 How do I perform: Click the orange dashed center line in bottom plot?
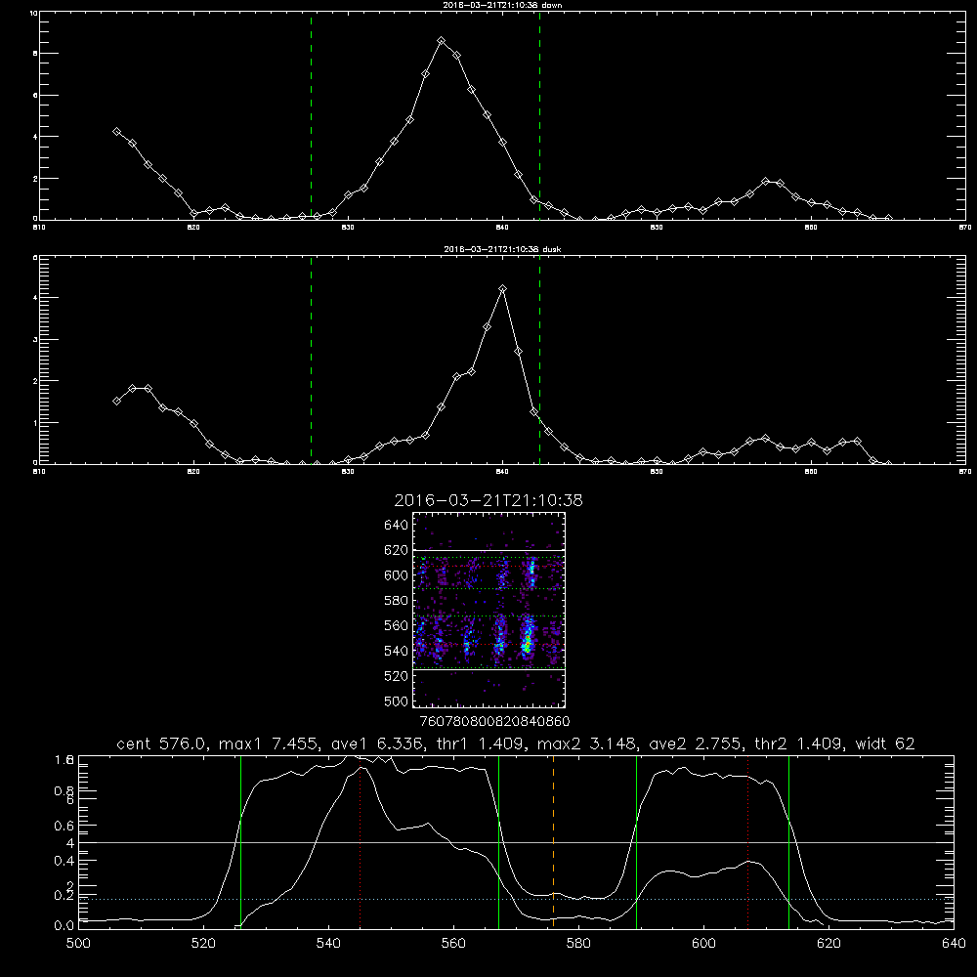tap(553, 842)
